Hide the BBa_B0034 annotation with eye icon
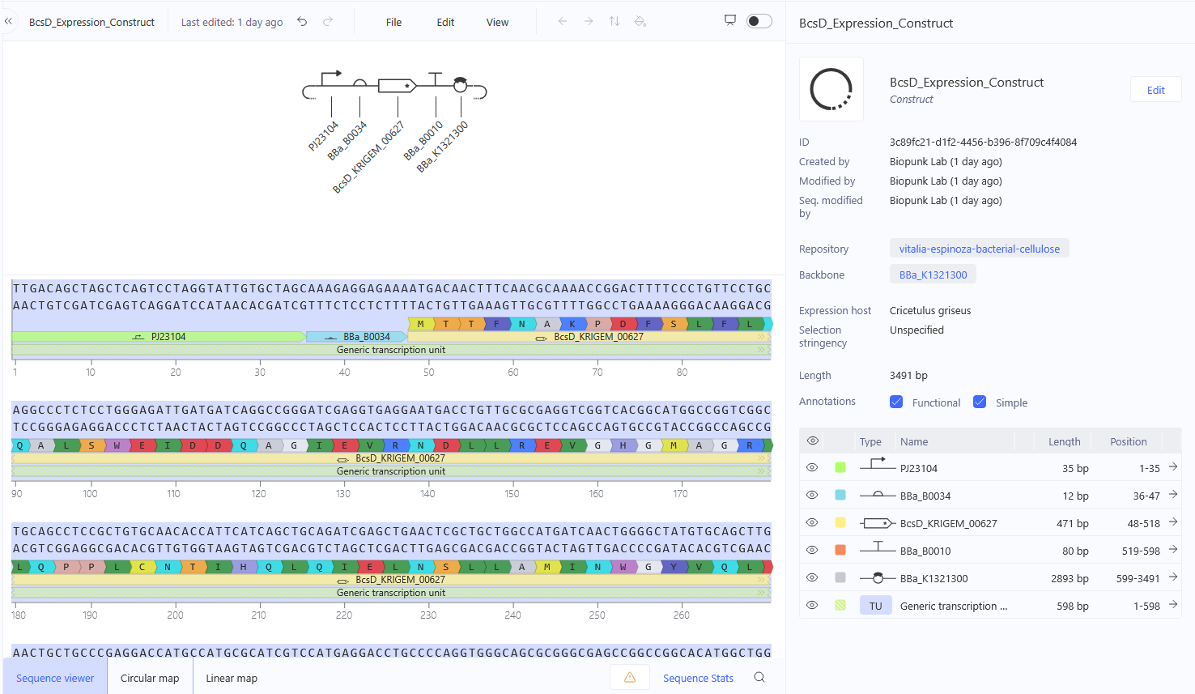This screenshot has height=694, width=1195. 812,495
